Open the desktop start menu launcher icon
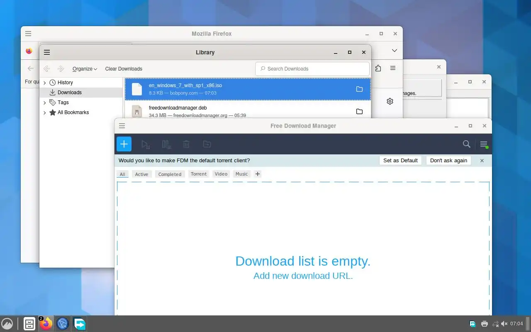Image resolution: width=531 pixels, height=332 pixels. (7, 324)
